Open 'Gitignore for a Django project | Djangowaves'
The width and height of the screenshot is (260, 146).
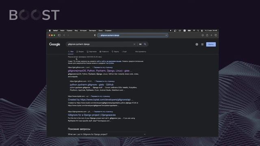[x=92, y=115]
